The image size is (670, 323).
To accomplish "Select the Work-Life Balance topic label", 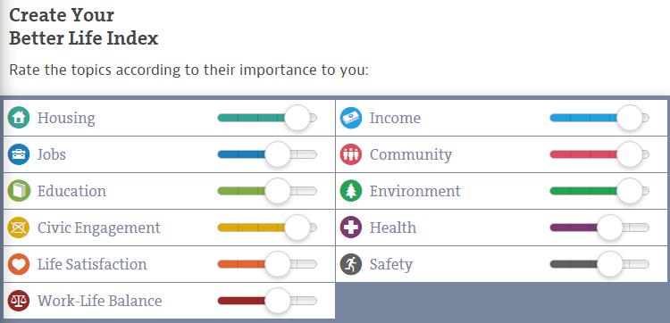I will pyautogui.click(x=99, y=301).
